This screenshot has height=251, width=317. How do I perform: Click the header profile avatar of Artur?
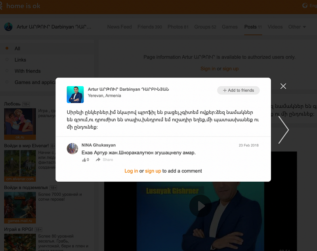coord(8,27)
